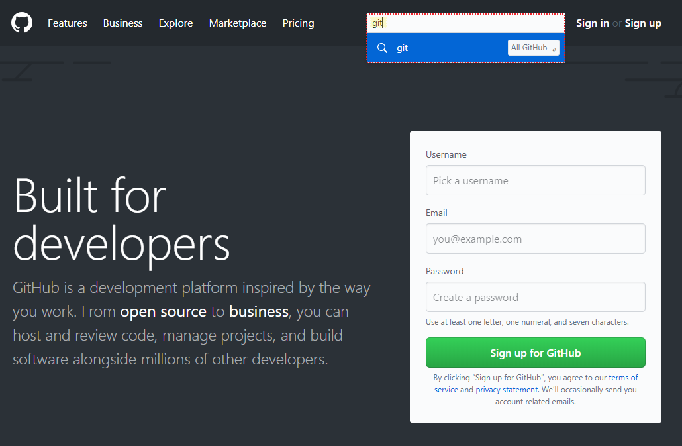682x446 pixels.
Task: Click the 'Username' field label
Action: (x=446, y=154)
